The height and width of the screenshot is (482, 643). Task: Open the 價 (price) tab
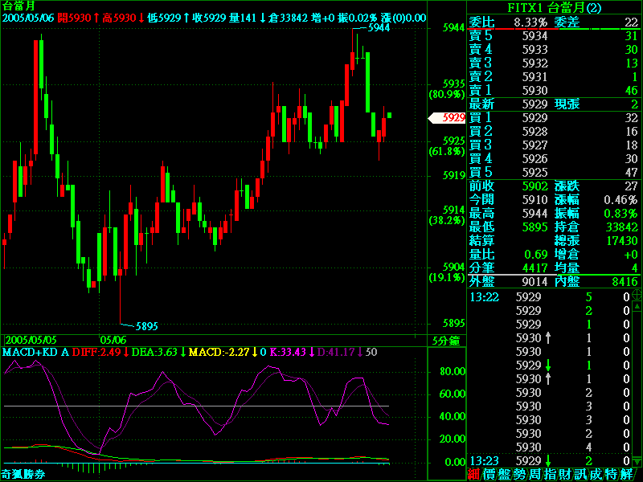point(489,474)
